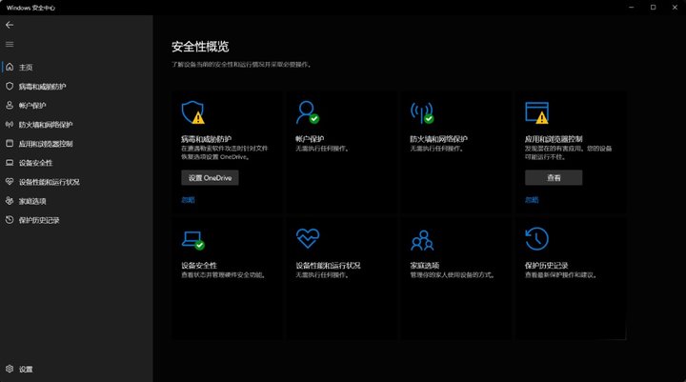Select 主页 in the sidebar
The width and height of the screenshot is (686, 382).
tap(26, 68)
